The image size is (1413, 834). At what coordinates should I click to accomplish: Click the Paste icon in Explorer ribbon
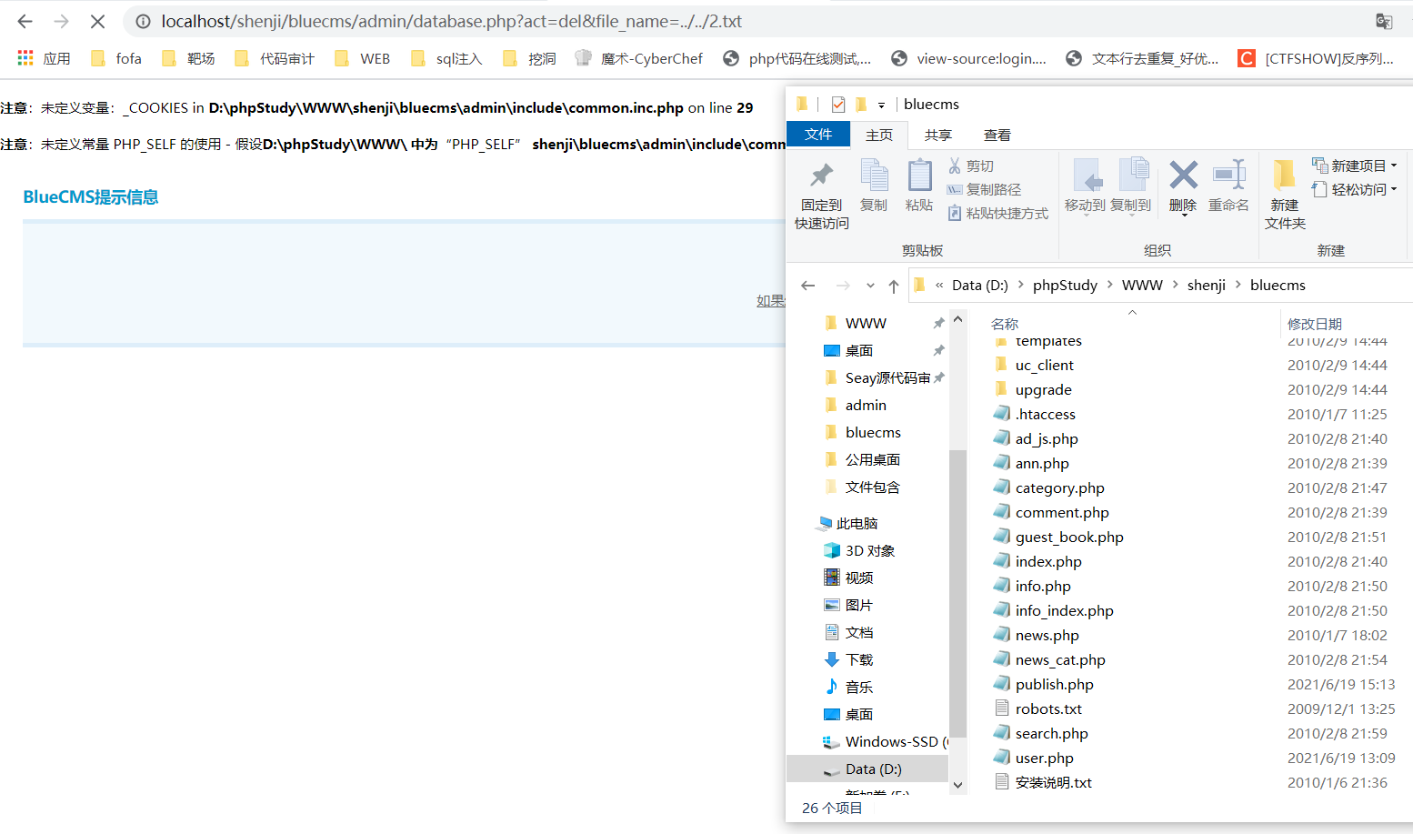[919, 186]
